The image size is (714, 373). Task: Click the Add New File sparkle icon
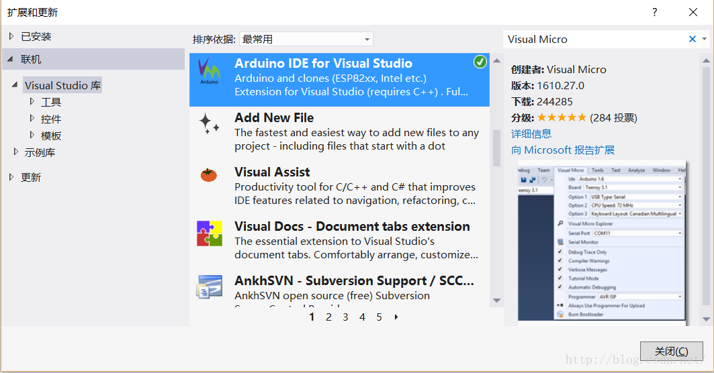point(209,123)
